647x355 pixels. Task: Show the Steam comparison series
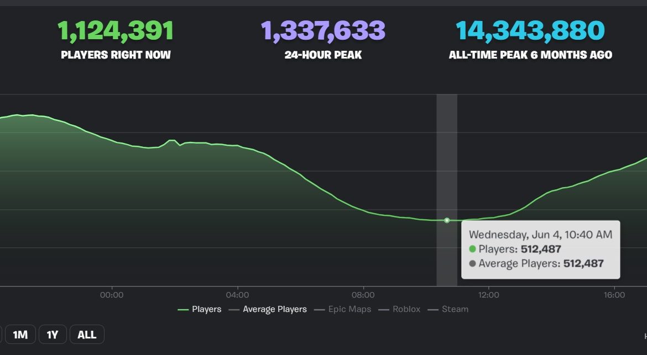(455, 309)
